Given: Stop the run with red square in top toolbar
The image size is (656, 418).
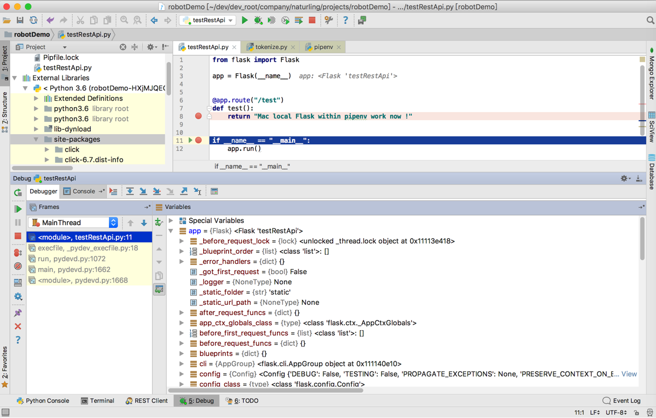Looking at the screenshot, I should [x=312, y=20].
